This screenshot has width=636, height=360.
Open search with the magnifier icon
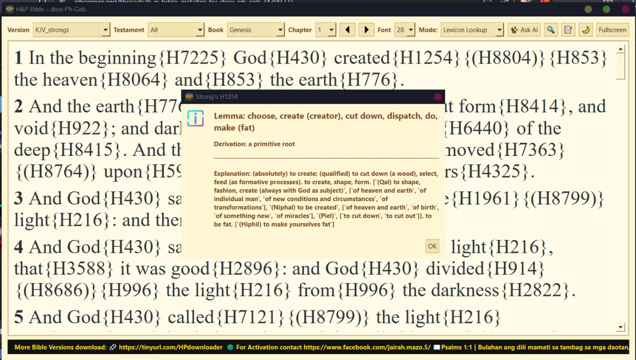551,30
